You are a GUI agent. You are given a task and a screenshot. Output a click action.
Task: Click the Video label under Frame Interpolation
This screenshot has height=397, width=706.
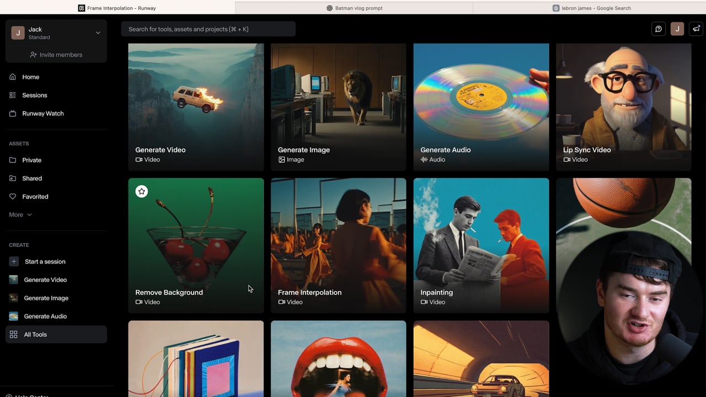[x=290, y=302]
